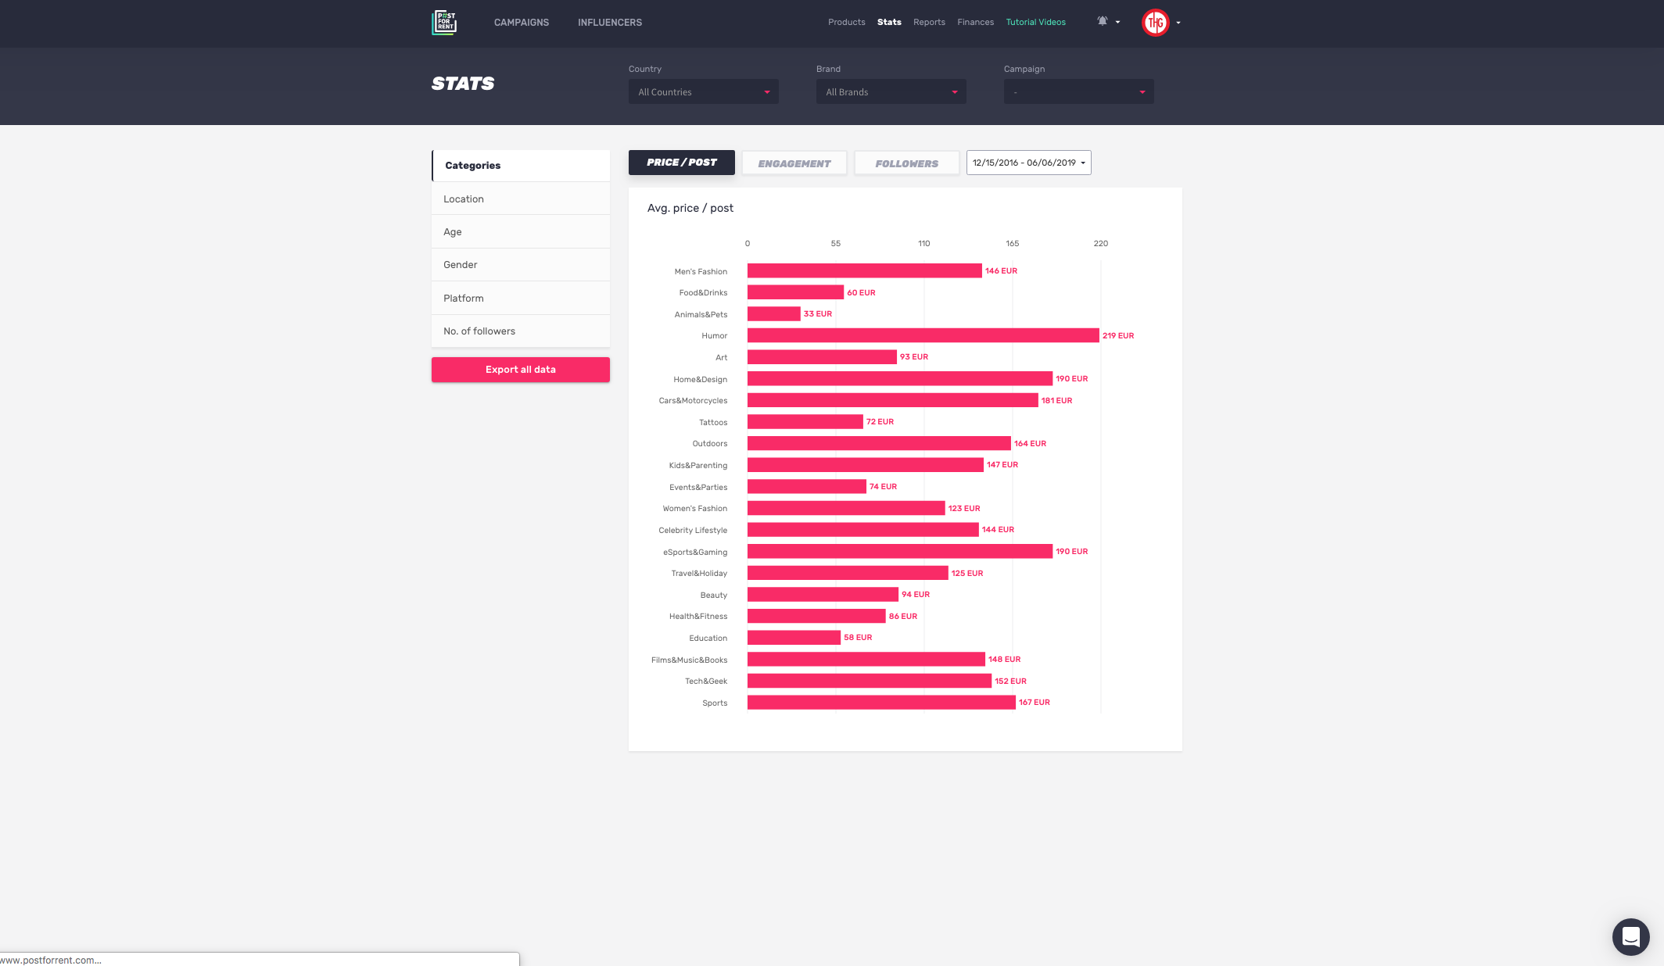This screenshot has width=1664, height=966.
Task: Click the Humor bar in chart
Action: pyautogui.click(x=923, y=335)
